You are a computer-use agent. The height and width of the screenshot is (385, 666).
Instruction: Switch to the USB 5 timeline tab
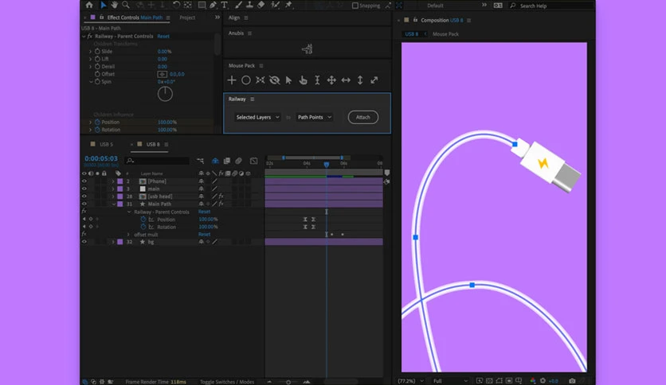106,144
